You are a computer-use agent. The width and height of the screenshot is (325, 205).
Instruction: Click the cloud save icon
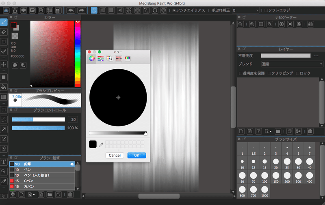(x=6, y=11)
